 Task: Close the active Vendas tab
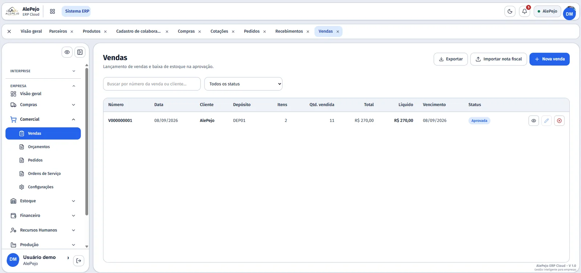coord(338,32)
